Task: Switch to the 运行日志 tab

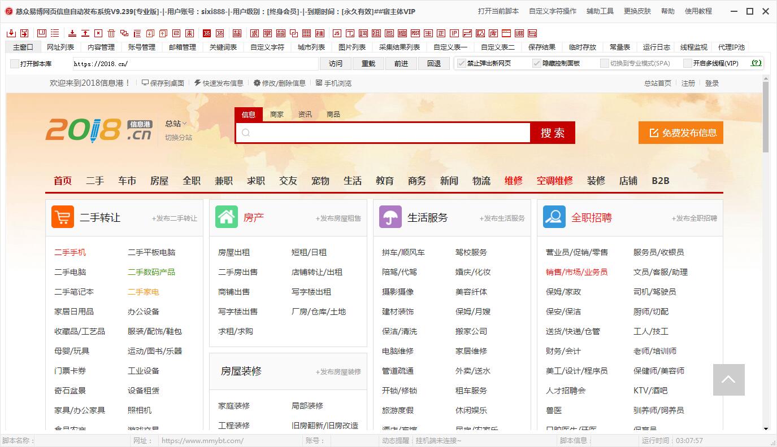Action: pos(657,47)
